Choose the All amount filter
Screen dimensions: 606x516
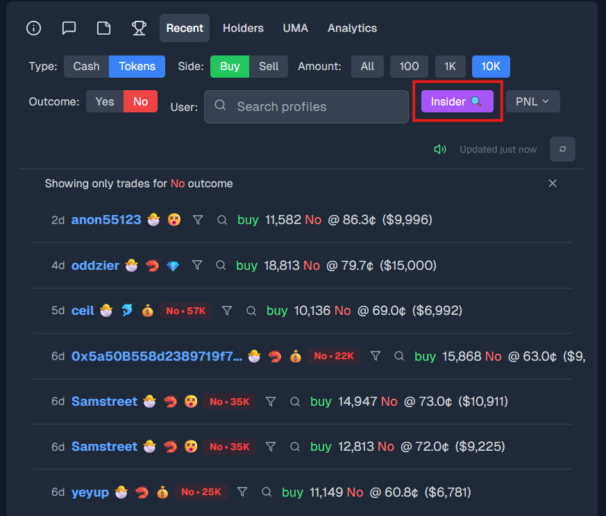tap(367, 67)
